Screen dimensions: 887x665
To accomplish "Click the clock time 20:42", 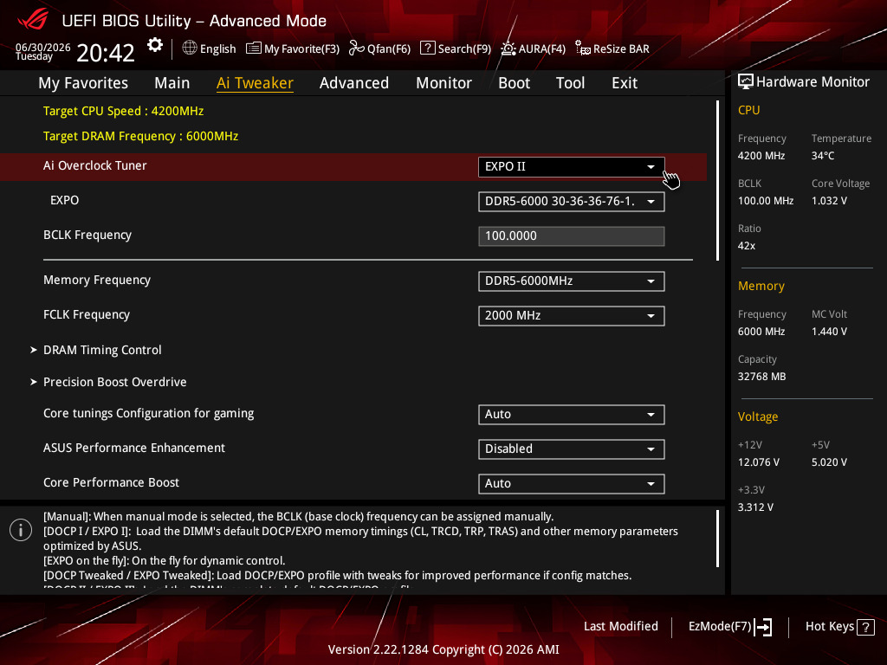I will [x=106, y=53].
